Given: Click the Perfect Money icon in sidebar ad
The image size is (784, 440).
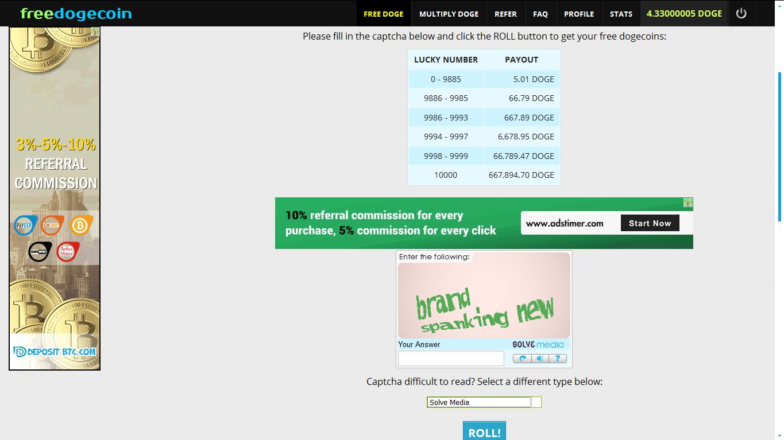Looking at the screenshot, I should (68, 251).
